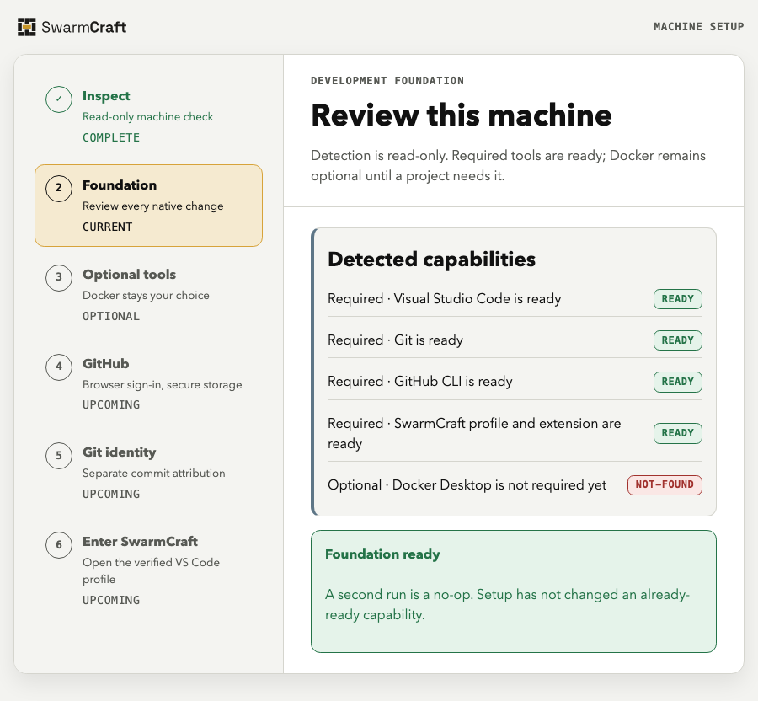Click the DEVELOPMENT FOUNDATION label
Screen dimensions: 758x701
(x=387, y=81)
